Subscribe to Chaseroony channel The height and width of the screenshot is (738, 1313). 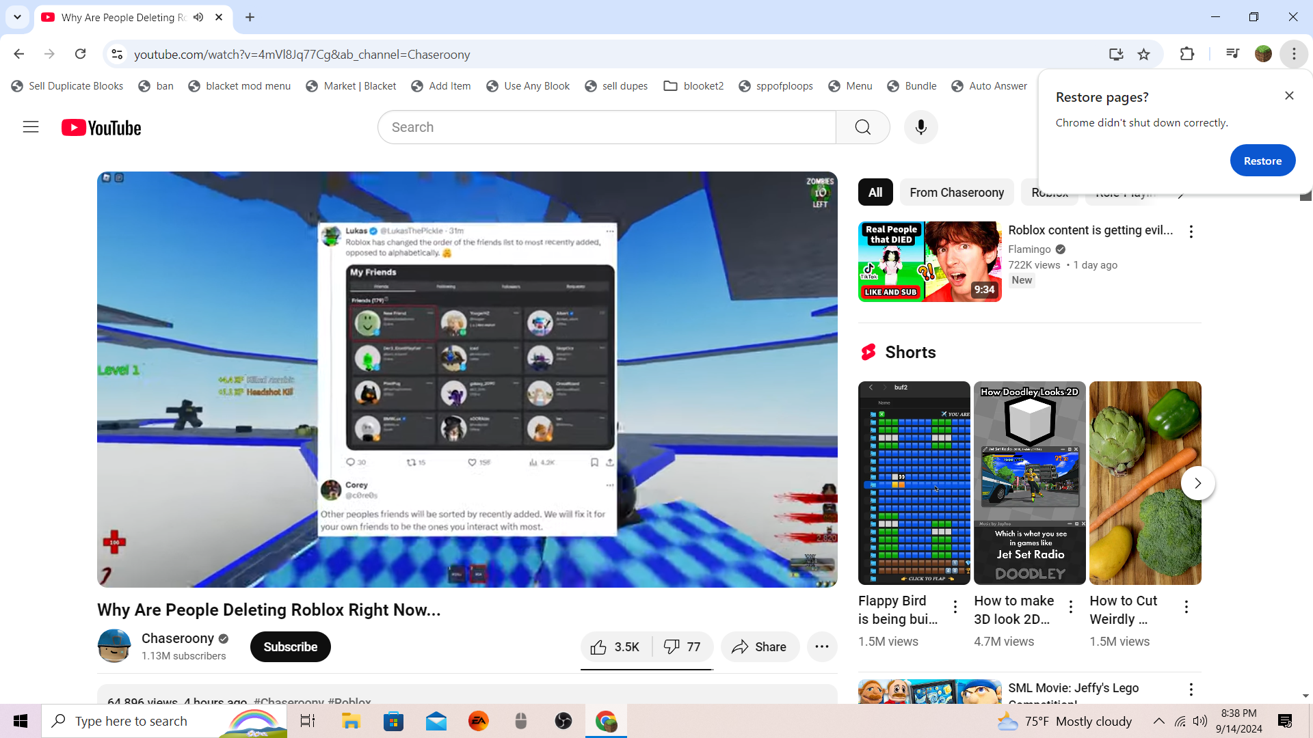290,647
